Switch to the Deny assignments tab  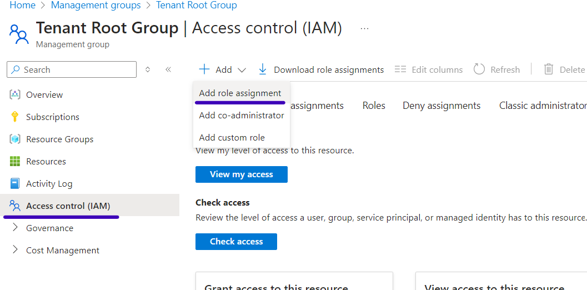[441, 106]
